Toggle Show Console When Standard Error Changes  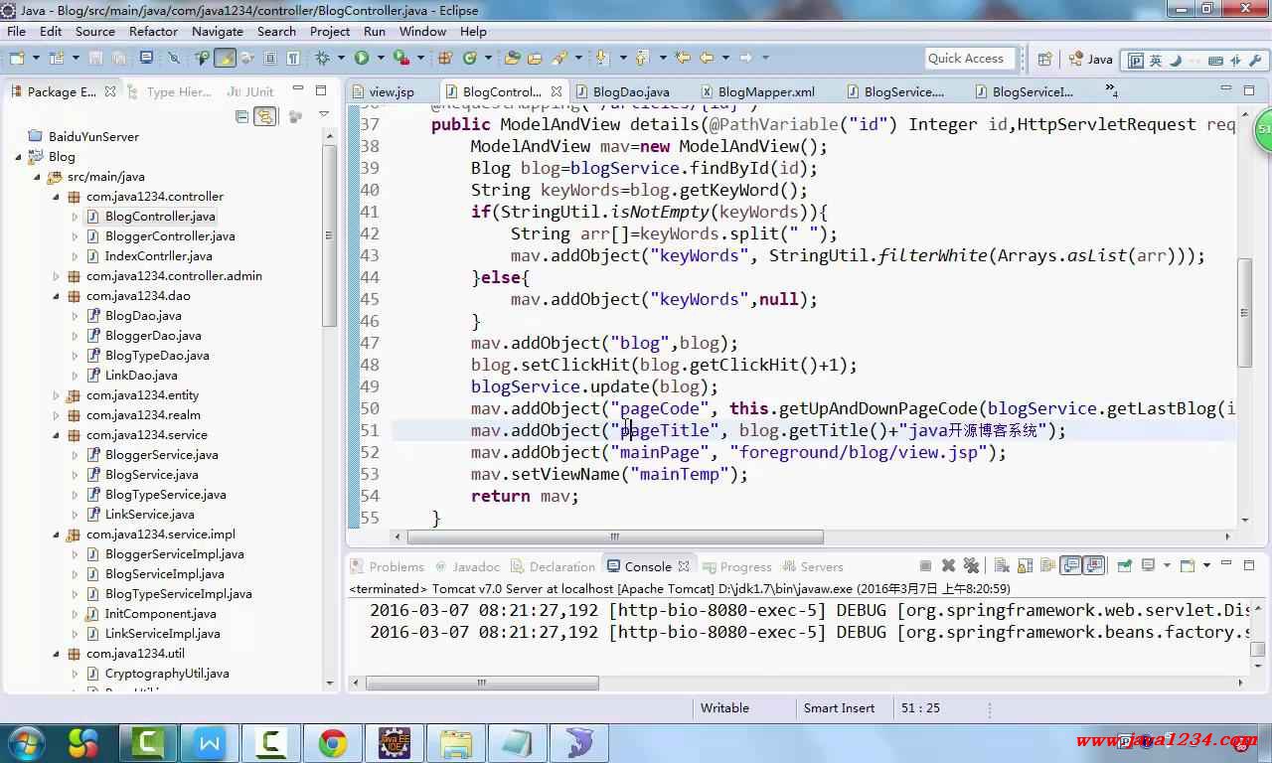tap(1094, 566)
